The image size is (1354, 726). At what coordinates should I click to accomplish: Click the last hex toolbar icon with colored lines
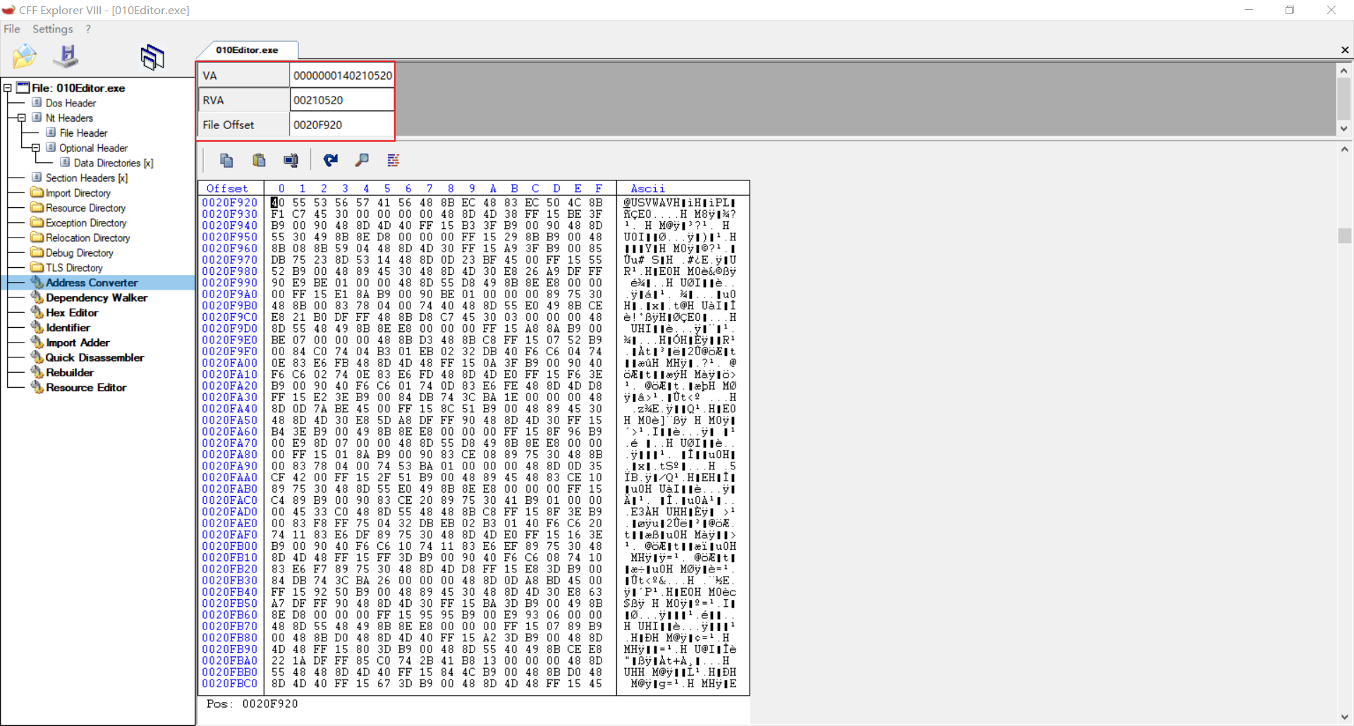[x=394, y=161]
